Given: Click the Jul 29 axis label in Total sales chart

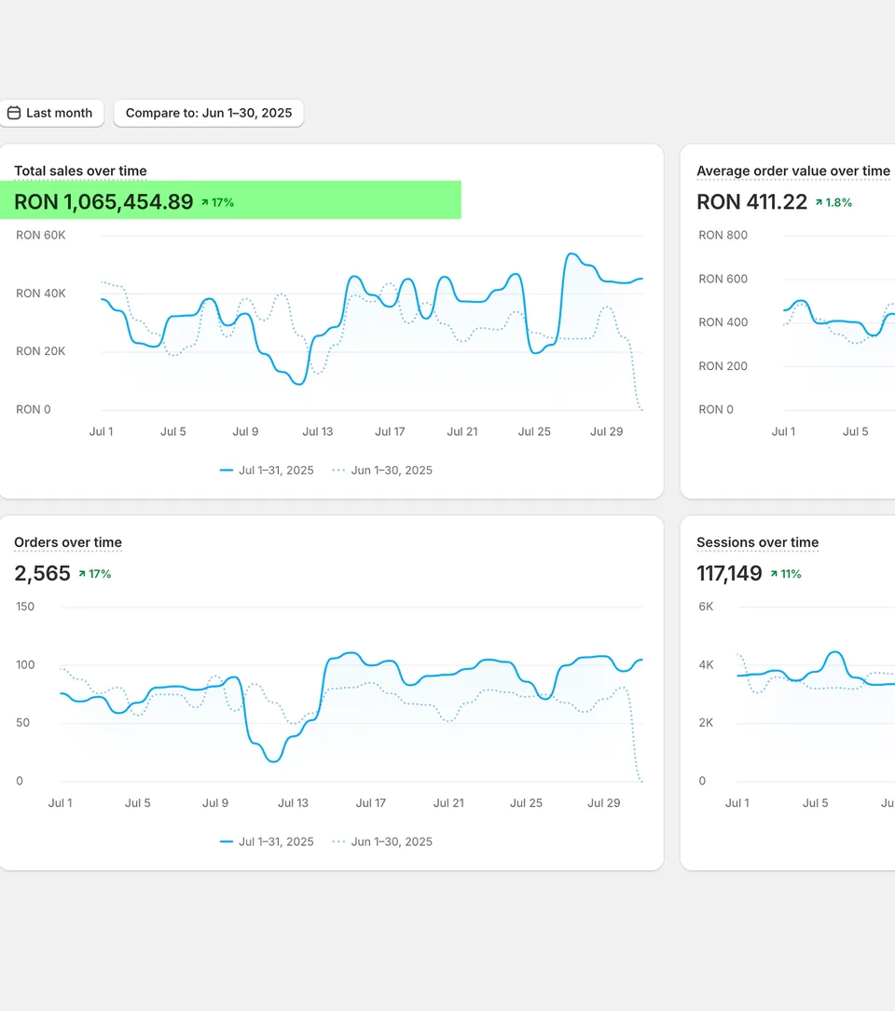Looking at the screenshot, I should pos(607,432).
